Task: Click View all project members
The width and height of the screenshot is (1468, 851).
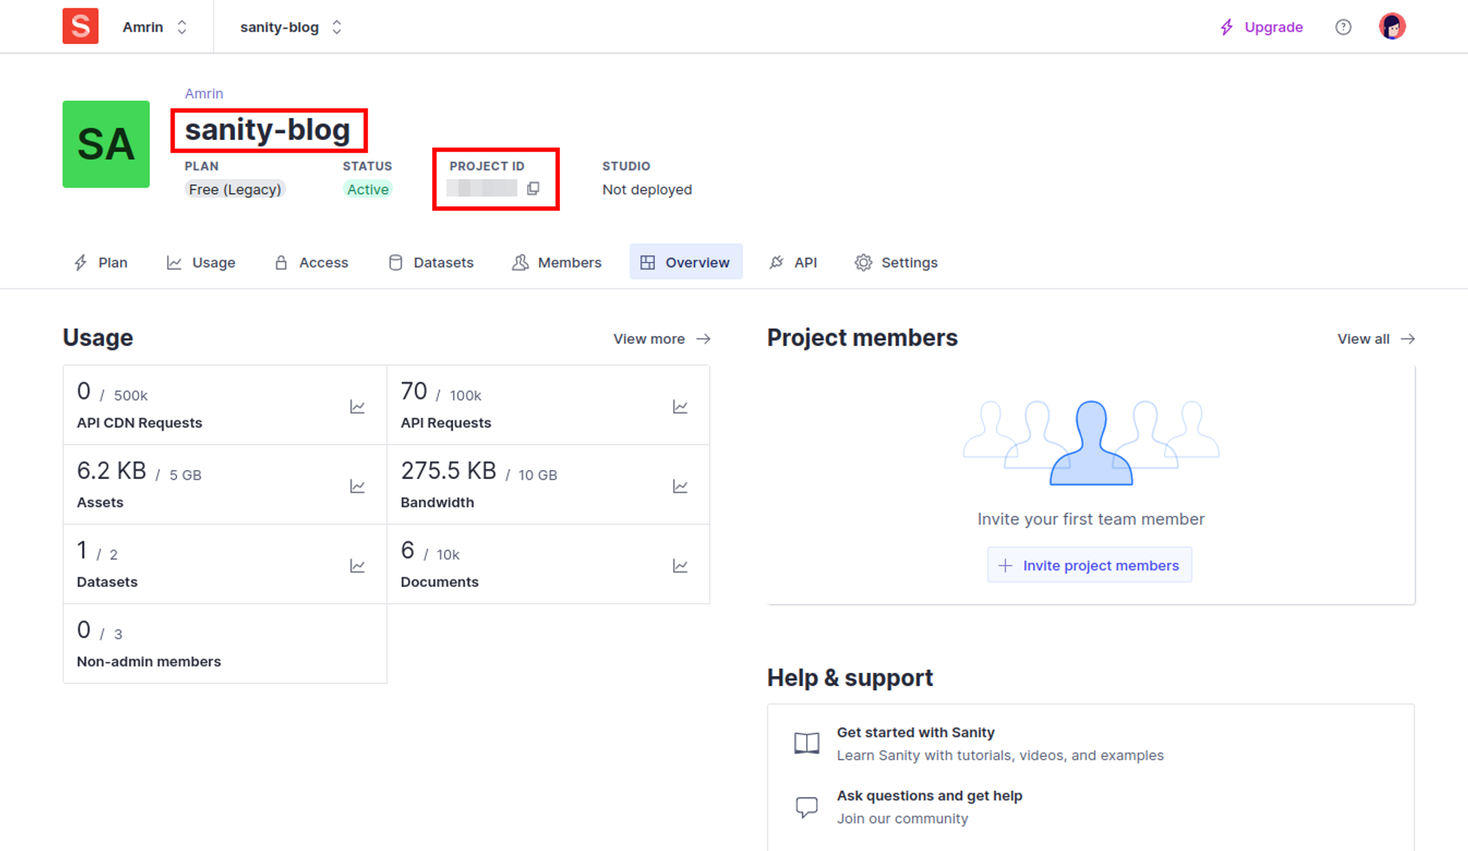Action: coord(1376,339)
